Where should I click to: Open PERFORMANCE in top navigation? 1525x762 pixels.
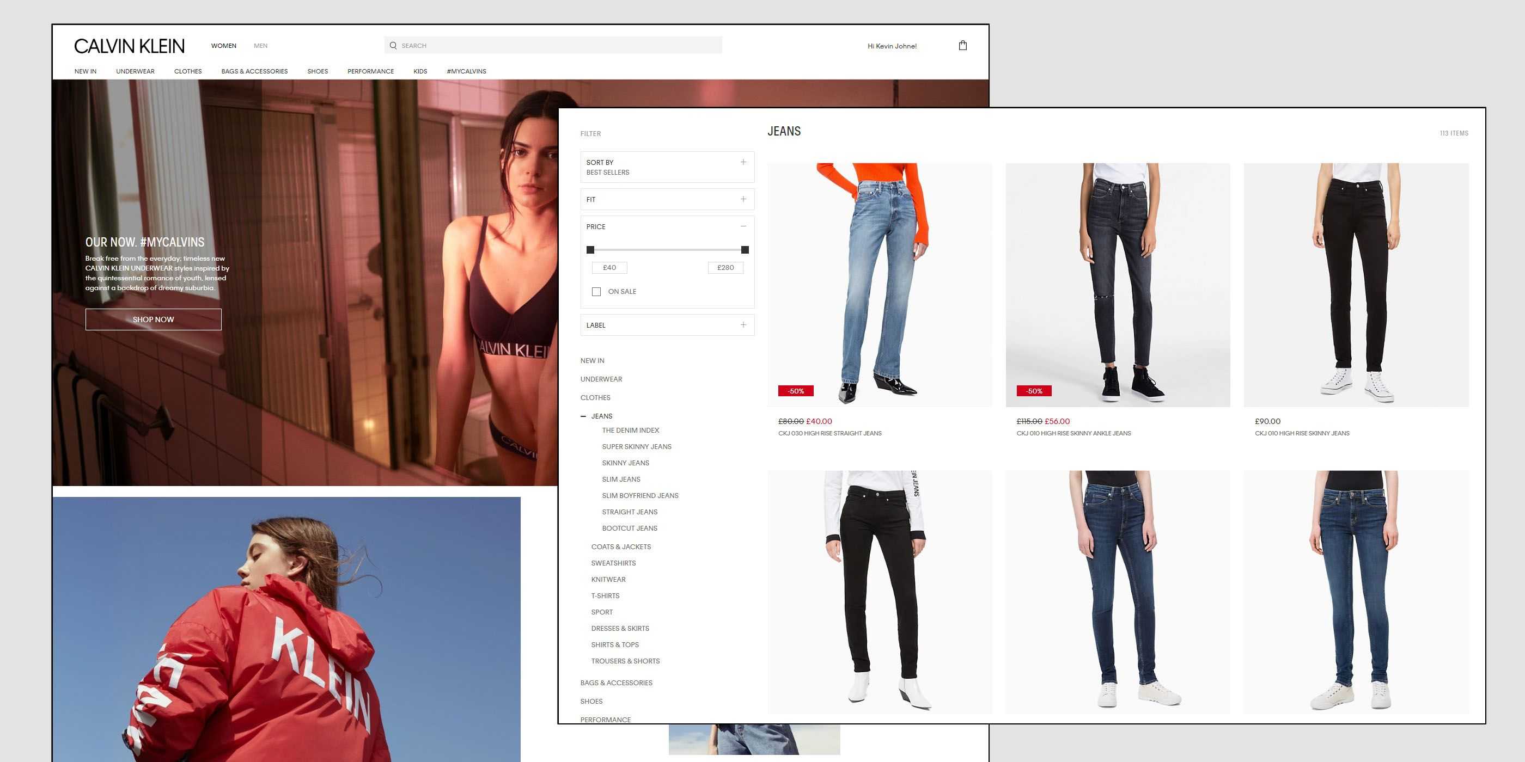tap(370, 71)
